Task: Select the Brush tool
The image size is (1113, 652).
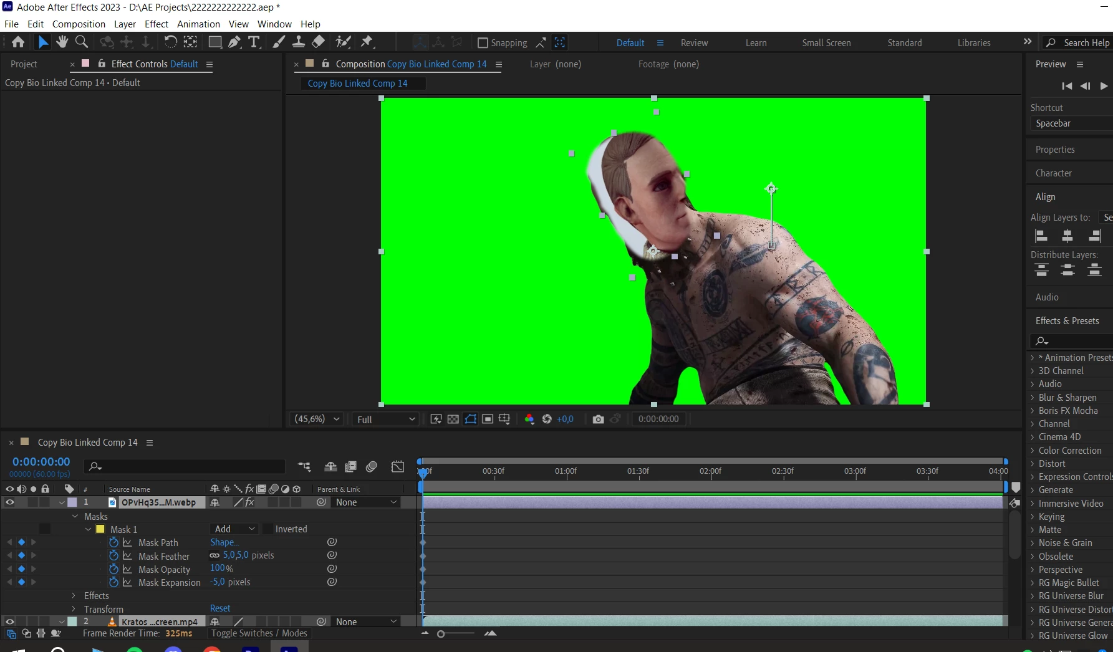Action: pos(279,42)
